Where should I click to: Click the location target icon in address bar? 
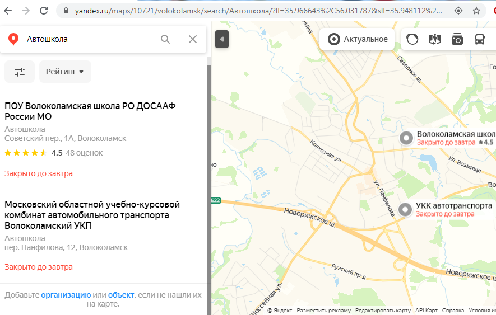[458, 11]
